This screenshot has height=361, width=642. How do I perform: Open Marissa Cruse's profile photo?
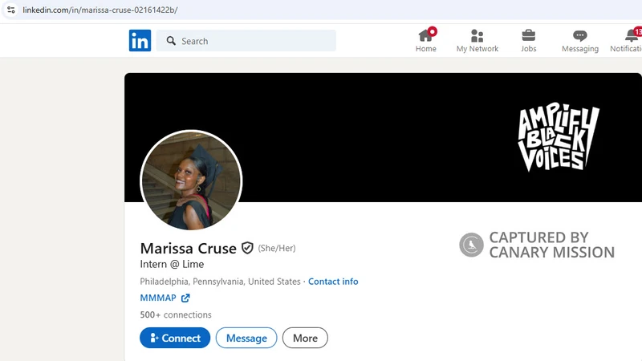(191, 180)
